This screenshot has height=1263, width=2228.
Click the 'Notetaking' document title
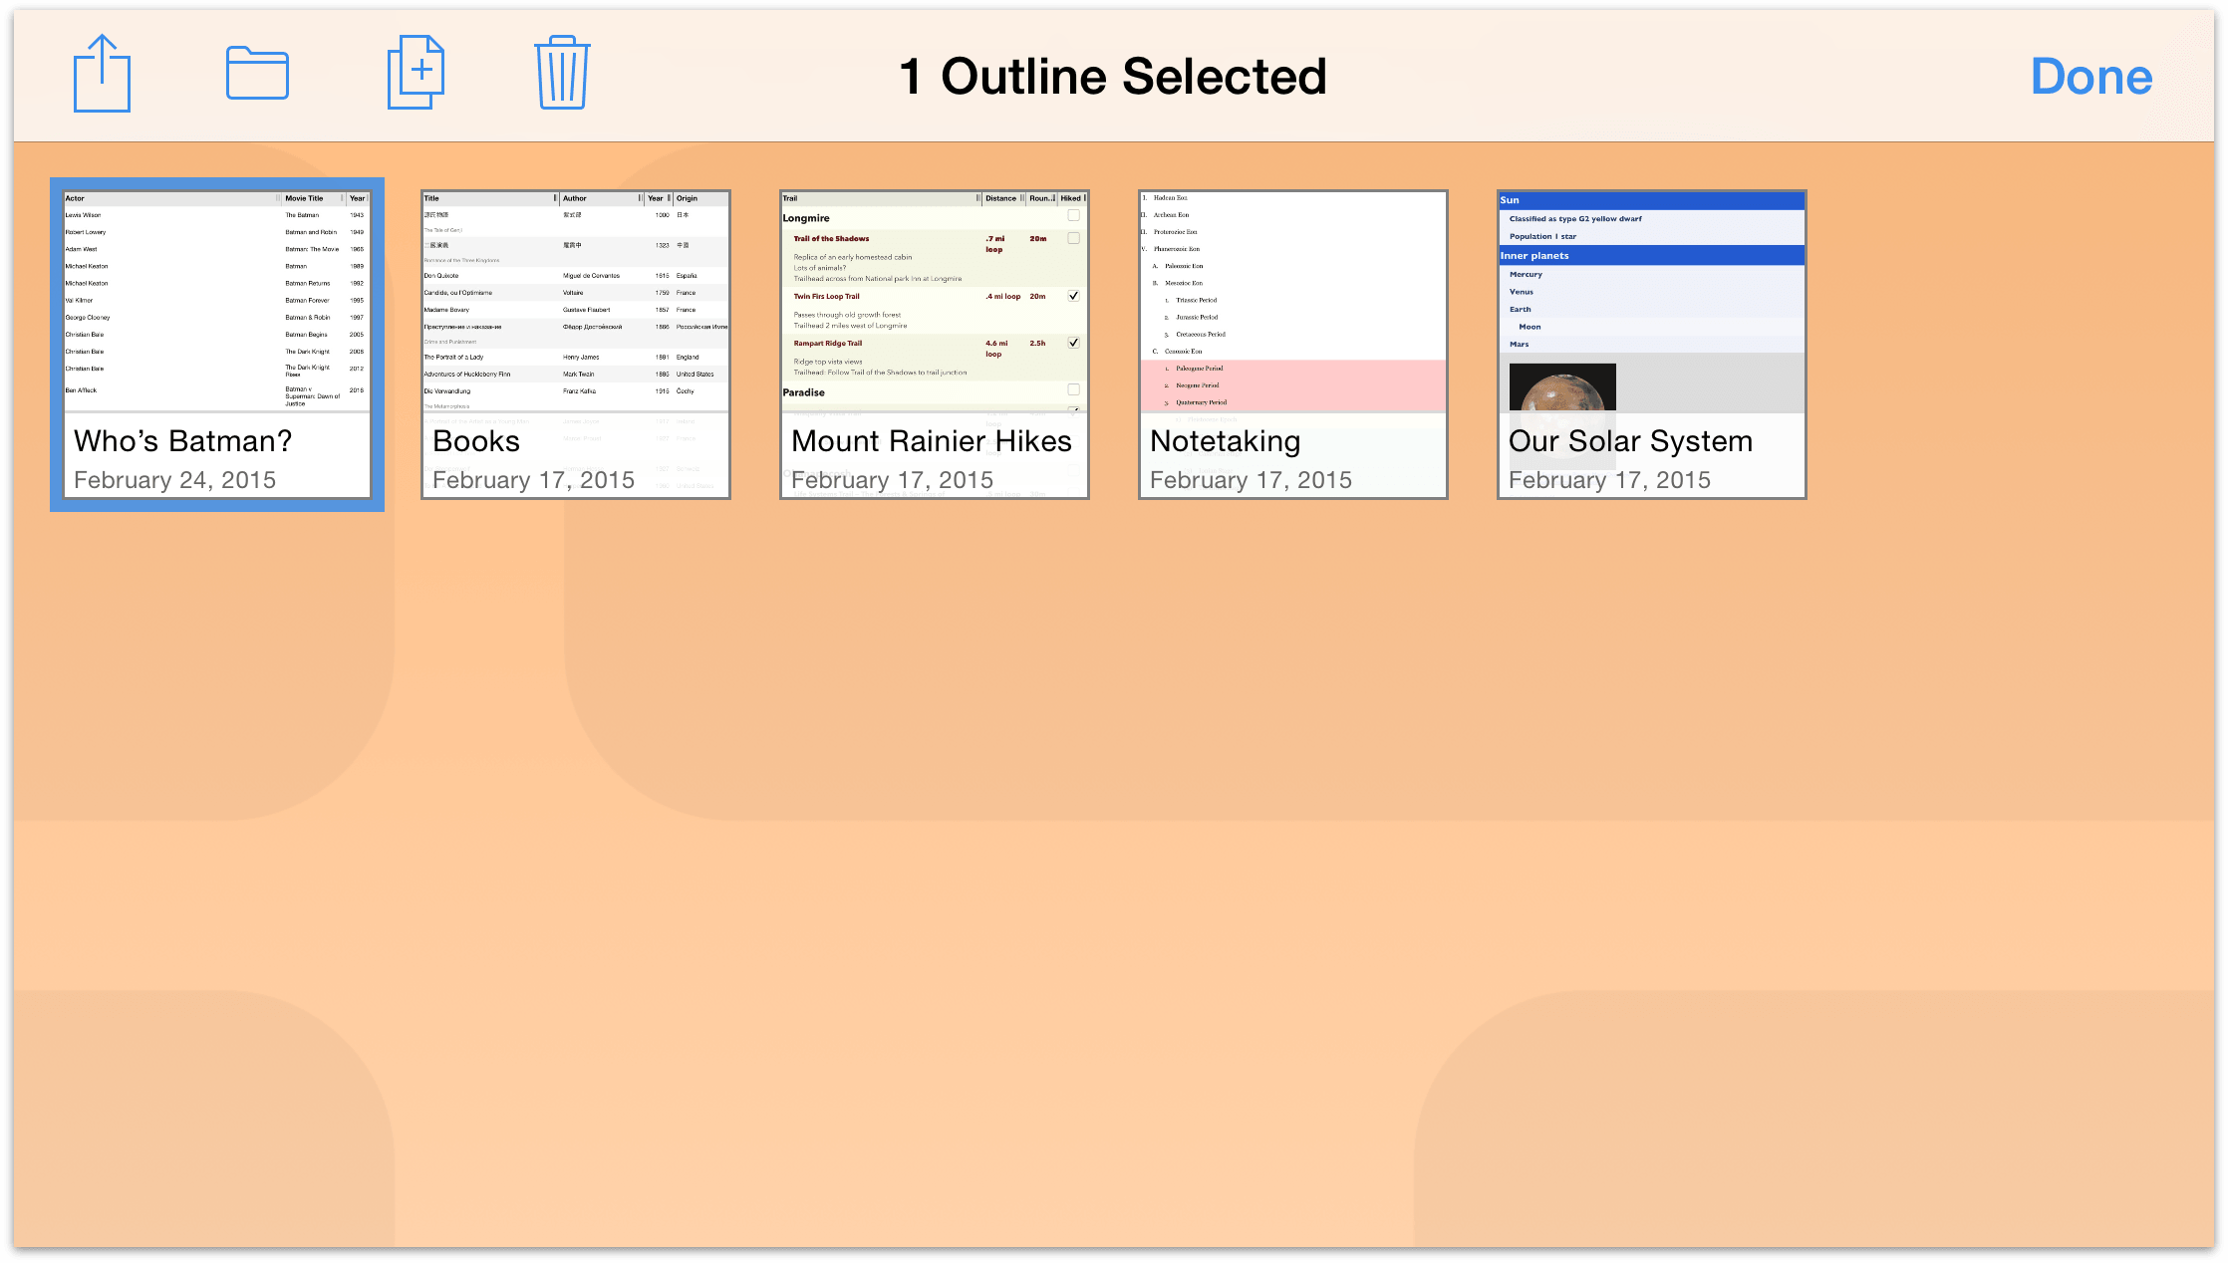(x=1226, y=441)
